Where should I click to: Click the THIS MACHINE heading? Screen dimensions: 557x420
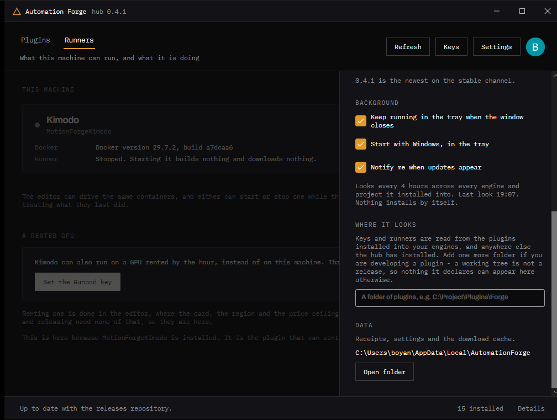[x=48, y=89]
